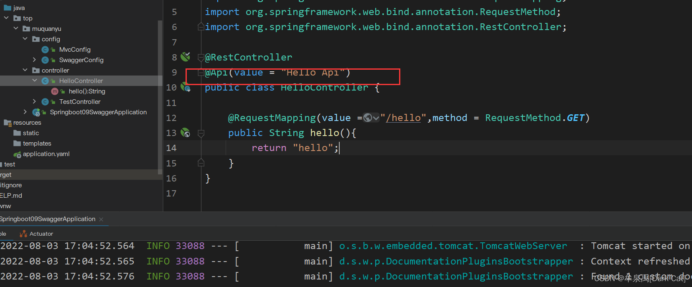The width and height of the screenshot is (692, 287).
Task: Select SwaggerConfig in the project tree
Action: [x=81, y=60]
